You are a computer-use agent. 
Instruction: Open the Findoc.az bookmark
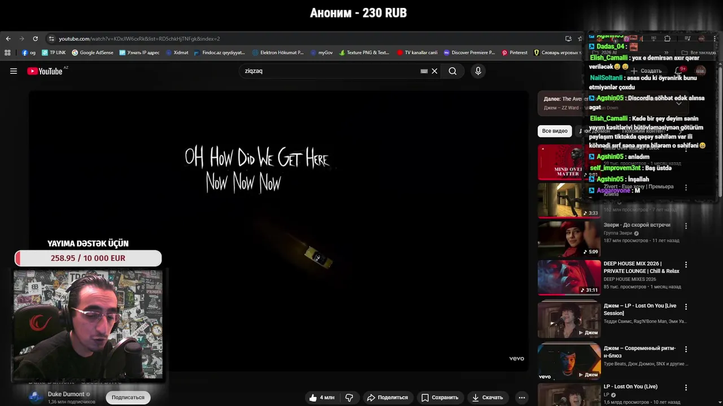click(219, 52)
